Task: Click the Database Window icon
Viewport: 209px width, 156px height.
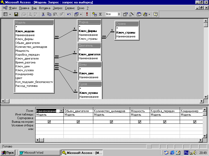Action: (139, 14)
